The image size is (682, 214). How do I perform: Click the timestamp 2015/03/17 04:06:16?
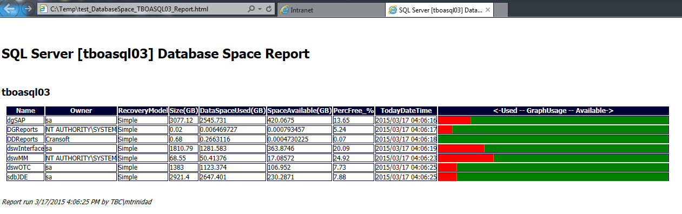point(406,120)
